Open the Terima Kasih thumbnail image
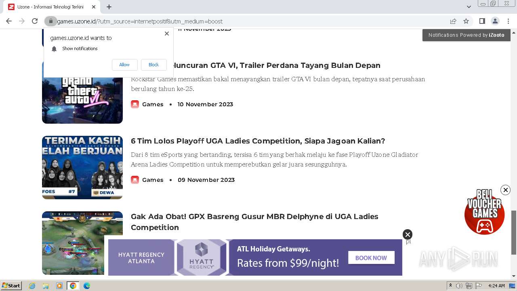Image resolution: width=517 pixels, height=291 pixels. [x=82, y=167]
